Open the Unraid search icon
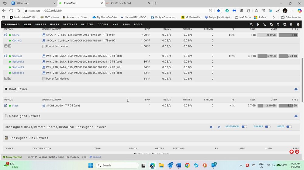Viewport: 304px width, 170px height. click(x=251, y=25)
